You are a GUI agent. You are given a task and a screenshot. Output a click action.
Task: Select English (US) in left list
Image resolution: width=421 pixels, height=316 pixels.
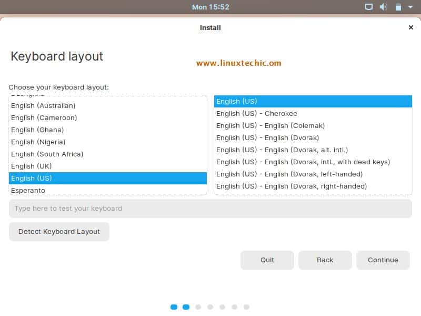[x=108, y=178]
